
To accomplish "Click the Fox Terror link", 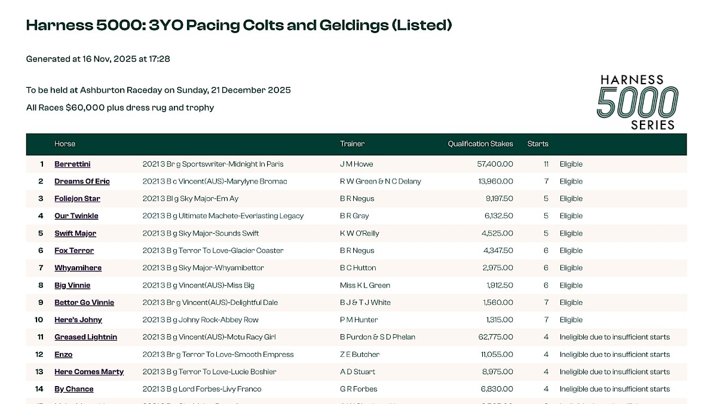I will [74, 251].
